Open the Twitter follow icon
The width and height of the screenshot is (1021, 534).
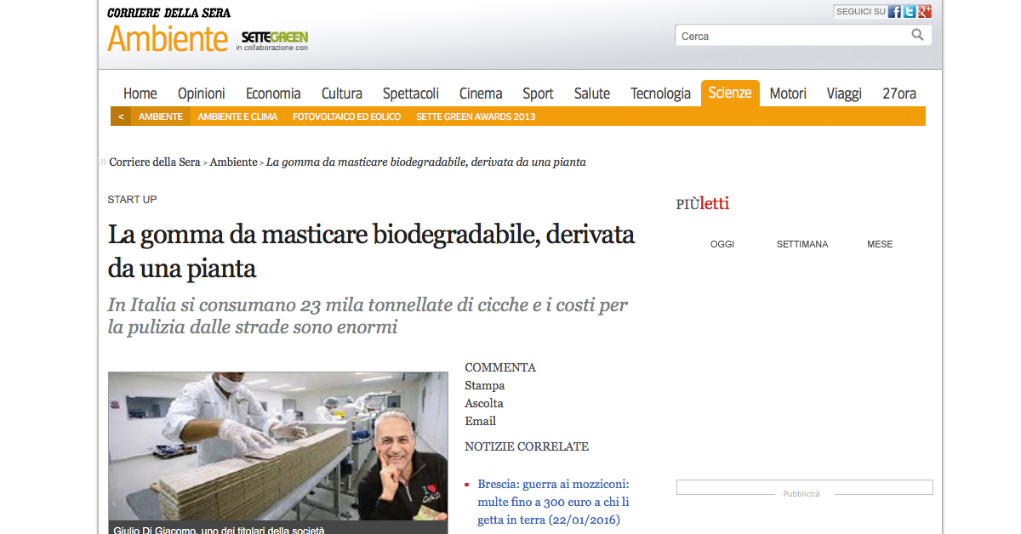click(x=910, y=12)
